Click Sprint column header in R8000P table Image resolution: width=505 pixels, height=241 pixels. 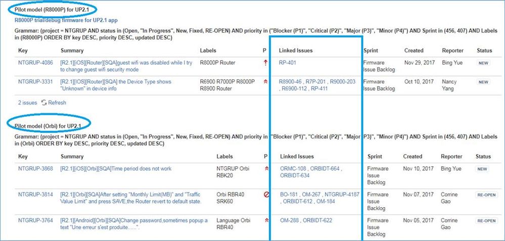371,51
